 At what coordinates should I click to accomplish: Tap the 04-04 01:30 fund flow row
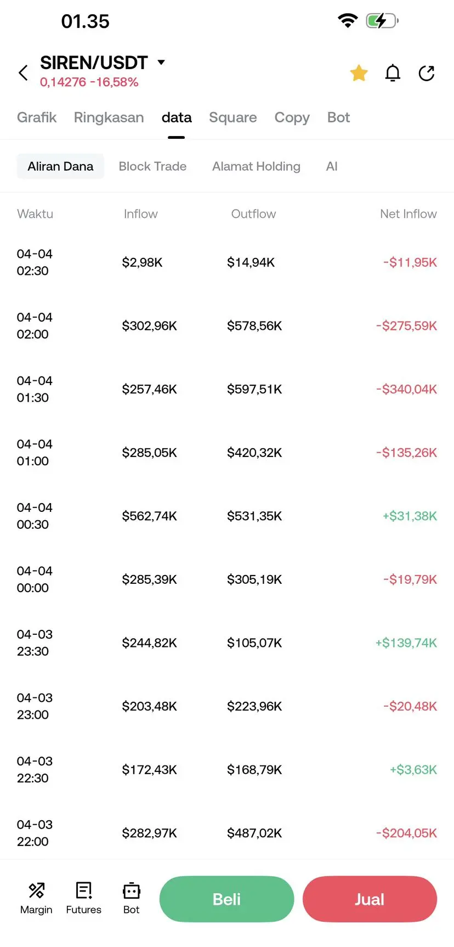(226, 389)
